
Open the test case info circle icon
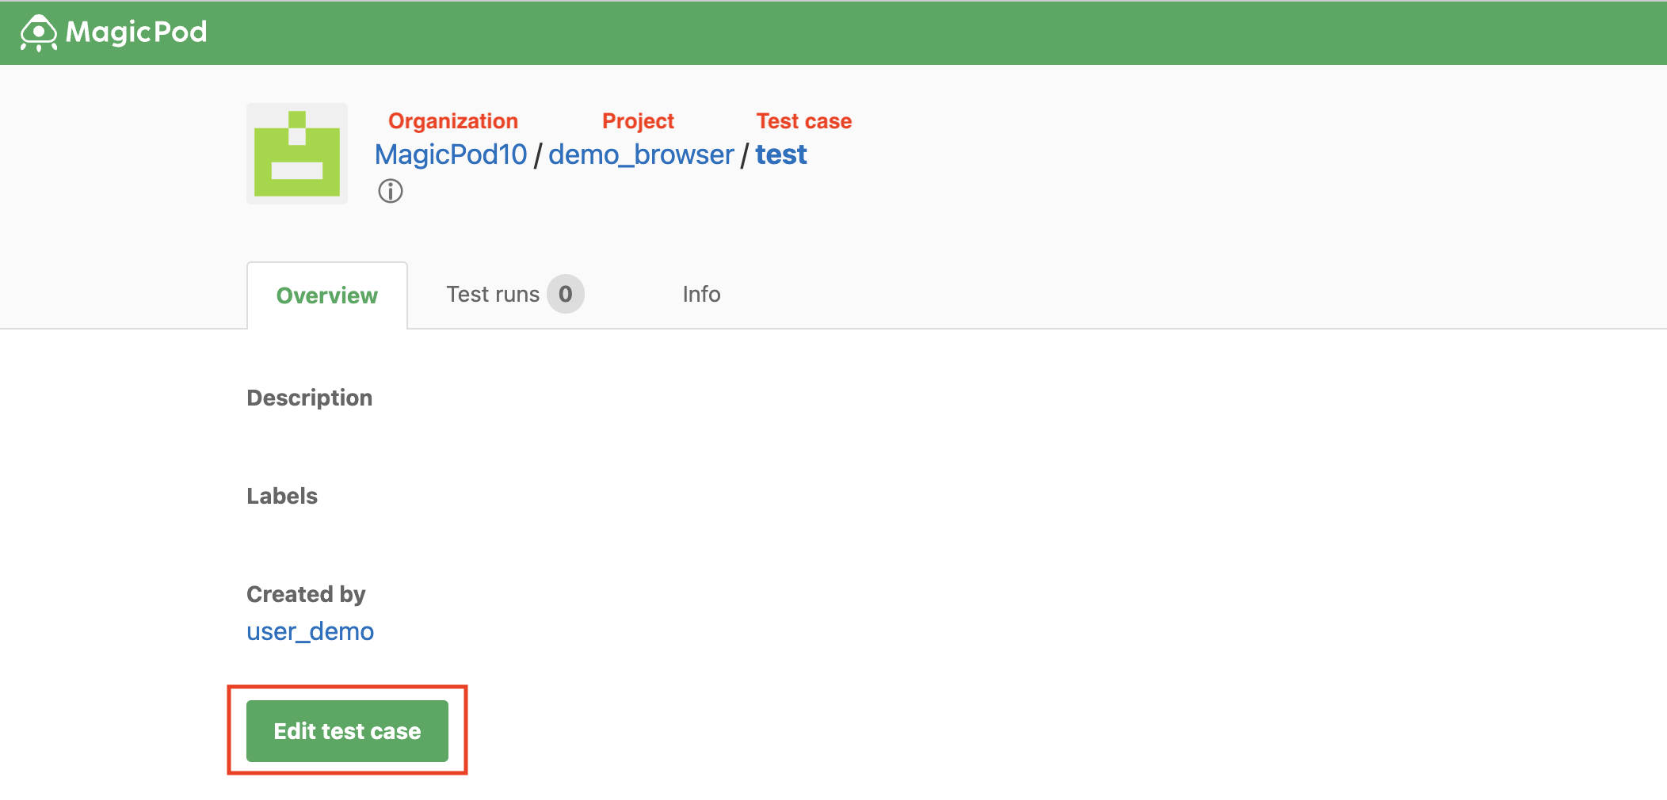pos(390,191)
